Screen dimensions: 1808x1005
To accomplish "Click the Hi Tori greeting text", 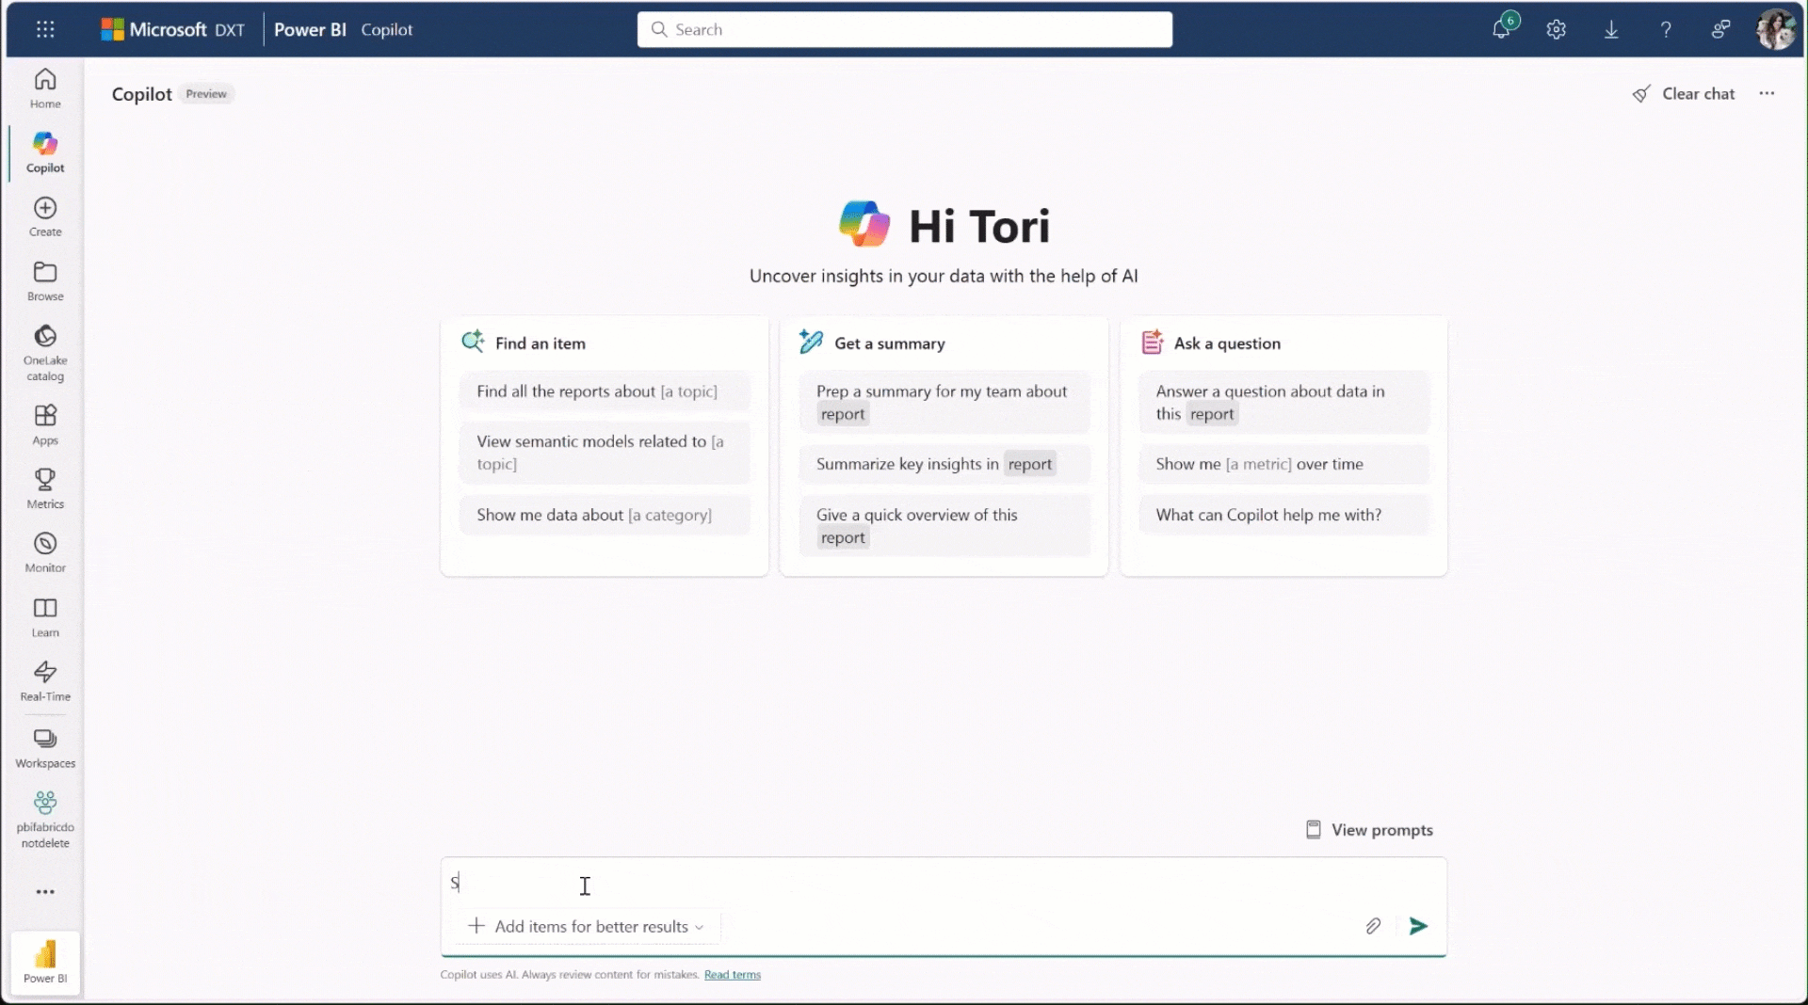I will [x=978, y=226].
